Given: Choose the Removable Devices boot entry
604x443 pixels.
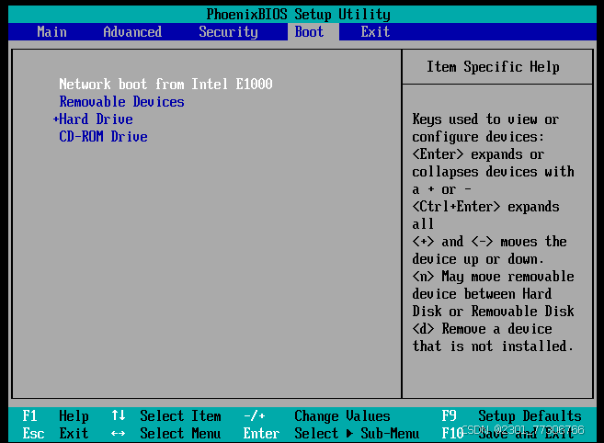Looking at the screenshot, I should [x=121, y=102].
